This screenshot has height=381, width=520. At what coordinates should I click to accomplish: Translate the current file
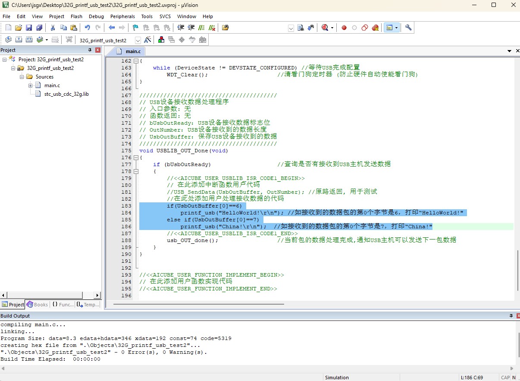[x=8, y=40]
